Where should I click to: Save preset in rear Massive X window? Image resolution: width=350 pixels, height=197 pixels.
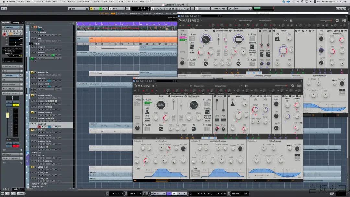pos(291,20)
